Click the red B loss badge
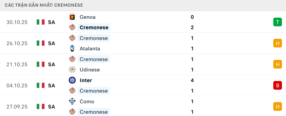The image size is (286, 116). pos(277,86)
